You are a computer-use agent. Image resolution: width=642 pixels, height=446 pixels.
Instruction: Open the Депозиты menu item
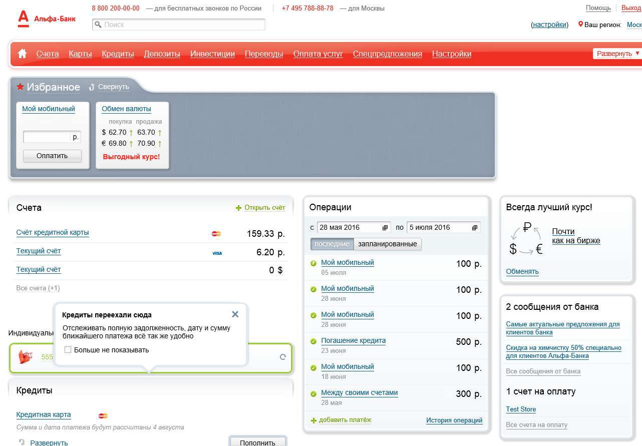tap(162, 54)
